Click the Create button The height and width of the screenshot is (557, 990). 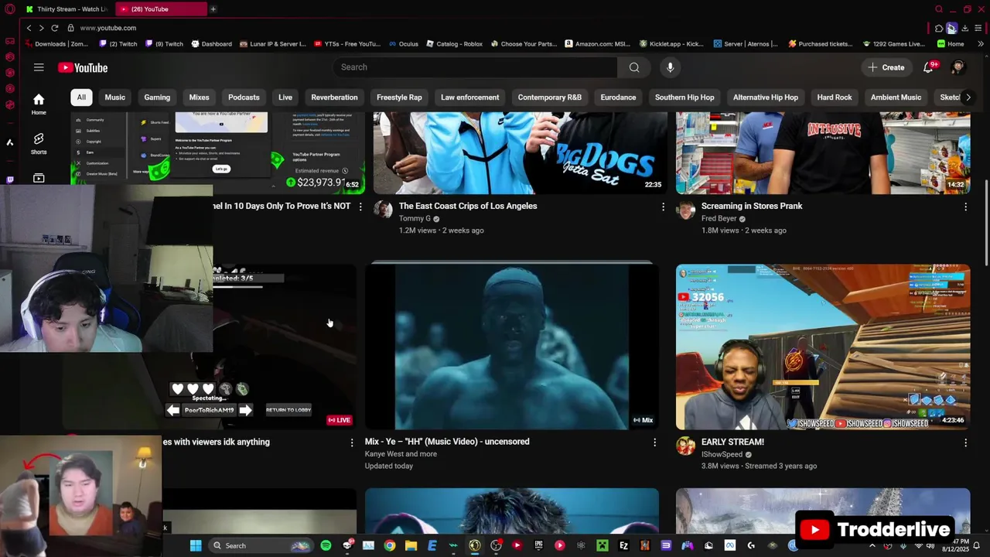(886, 67)
